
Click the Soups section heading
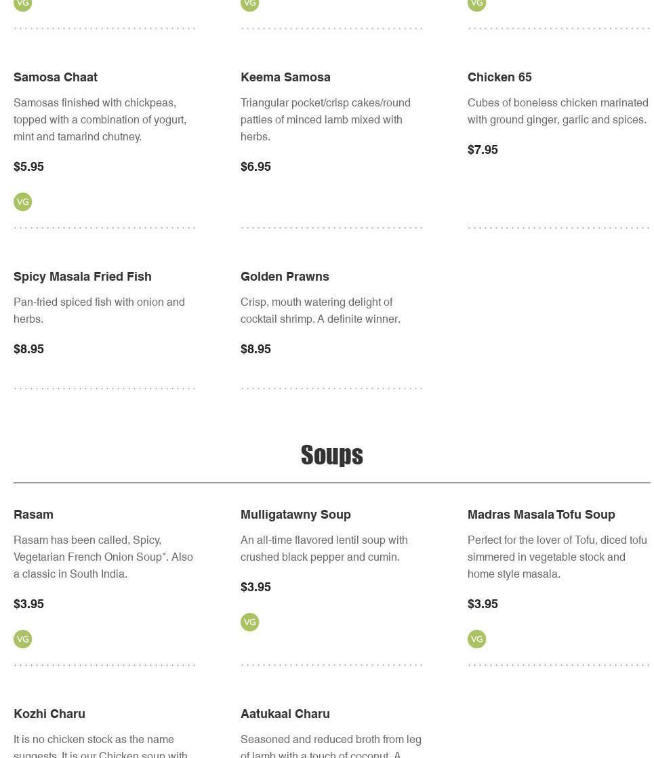(332, 455)
